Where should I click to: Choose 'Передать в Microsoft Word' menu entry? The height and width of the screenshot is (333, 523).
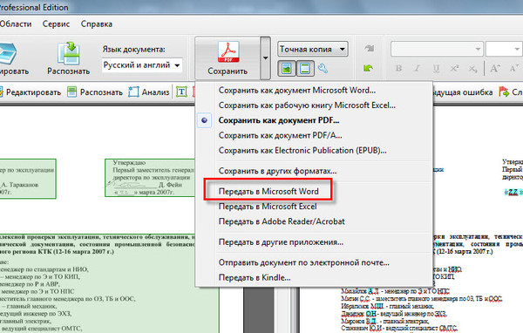268,191
